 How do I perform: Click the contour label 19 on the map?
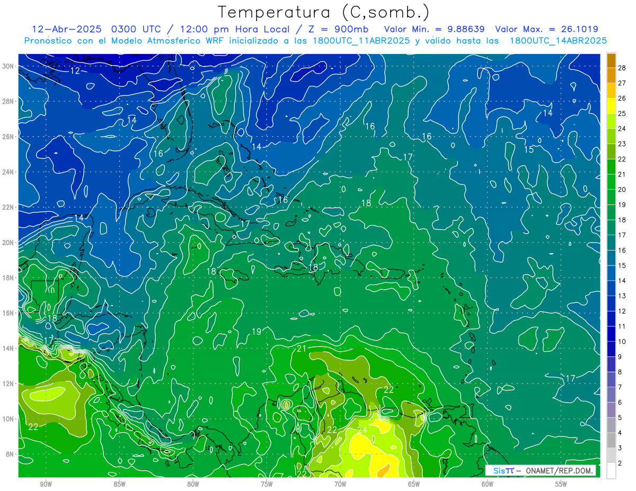(x=257, y=332)
